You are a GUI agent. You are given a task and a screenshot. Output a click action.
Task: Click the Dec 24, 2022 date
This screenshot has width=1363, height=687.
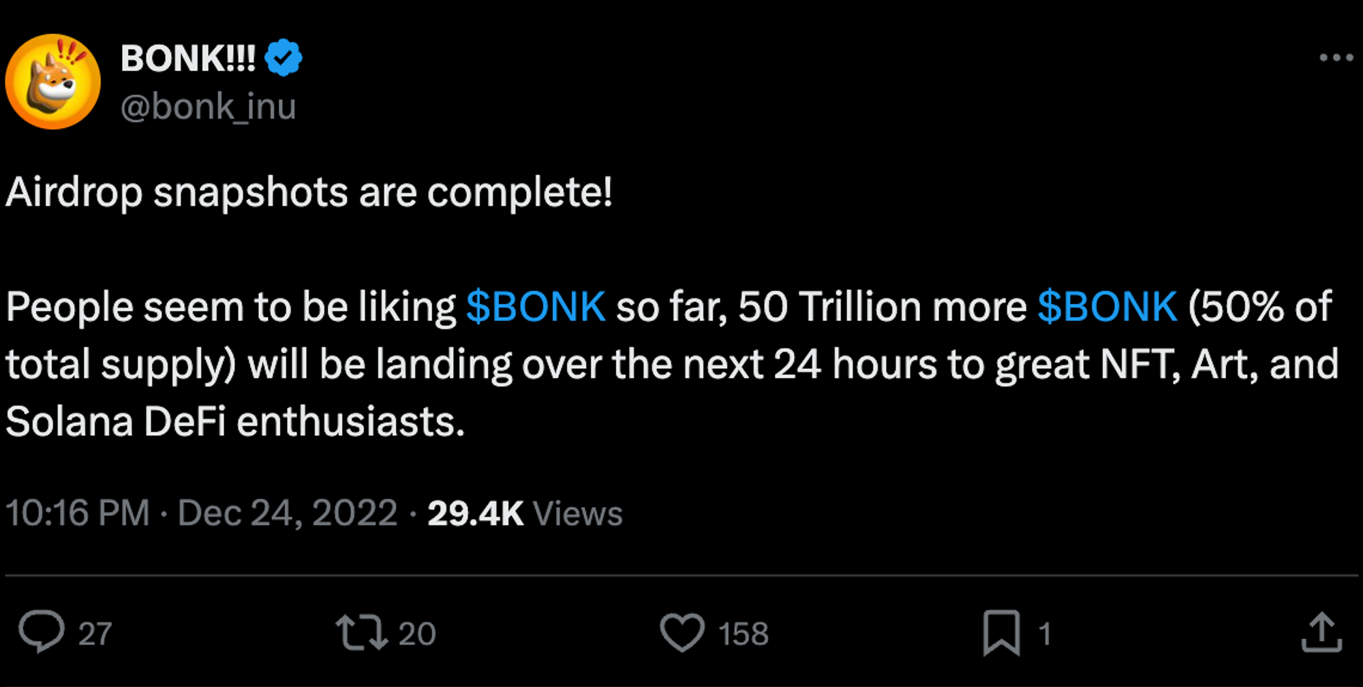pyautogui.click(x=287, y=513)
